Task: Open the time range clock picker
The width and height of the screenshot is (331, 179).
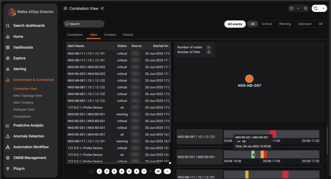Action: pyautogui.click(x=292, y=8)
